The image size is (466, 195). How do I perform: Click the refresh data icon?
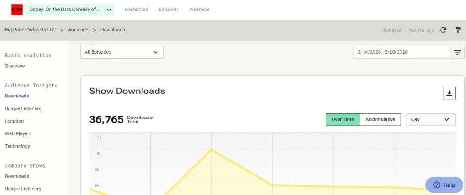pyautogui.click(x=443, y=30)
